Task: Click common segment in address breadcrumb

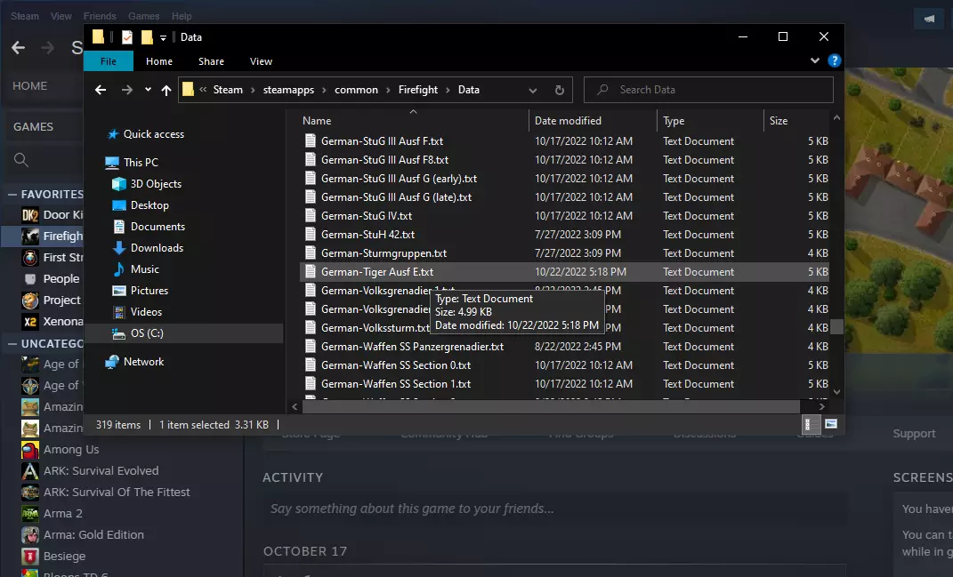Action: pos(356,90)
